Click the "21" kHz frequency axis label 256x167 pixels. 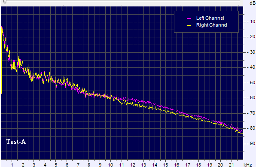click(232, 165)
